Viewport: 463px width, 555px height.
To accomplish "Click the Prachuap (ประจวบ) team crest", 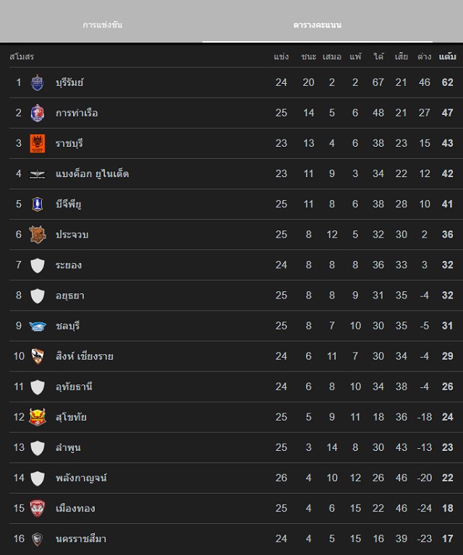I will tap(38, 235).
